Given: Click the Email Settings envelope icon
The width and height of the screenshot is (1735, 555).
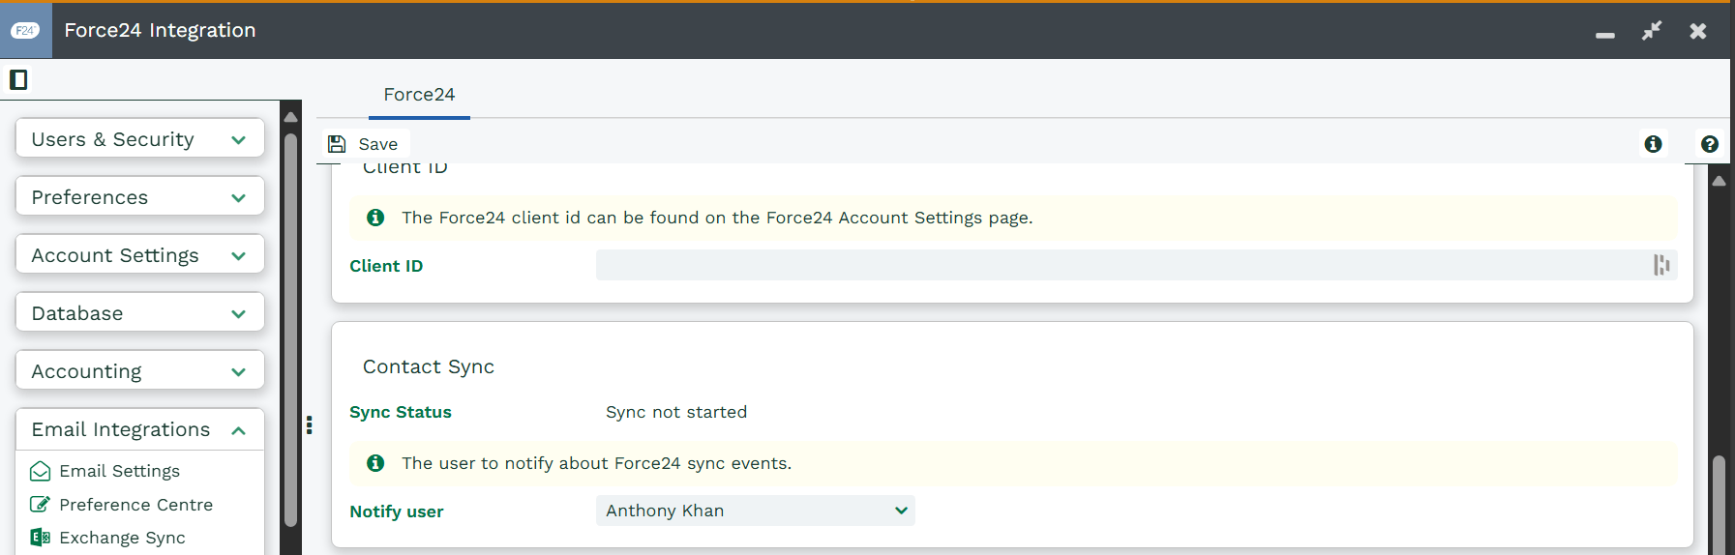Looking at the screenshot, I should pyautogui.click(x=41, y=471).
